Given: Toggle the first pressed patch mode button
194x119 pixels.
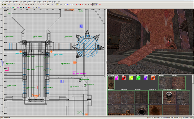Looking at the screenshot, I should pyautogui.click(x=94, y=4).
